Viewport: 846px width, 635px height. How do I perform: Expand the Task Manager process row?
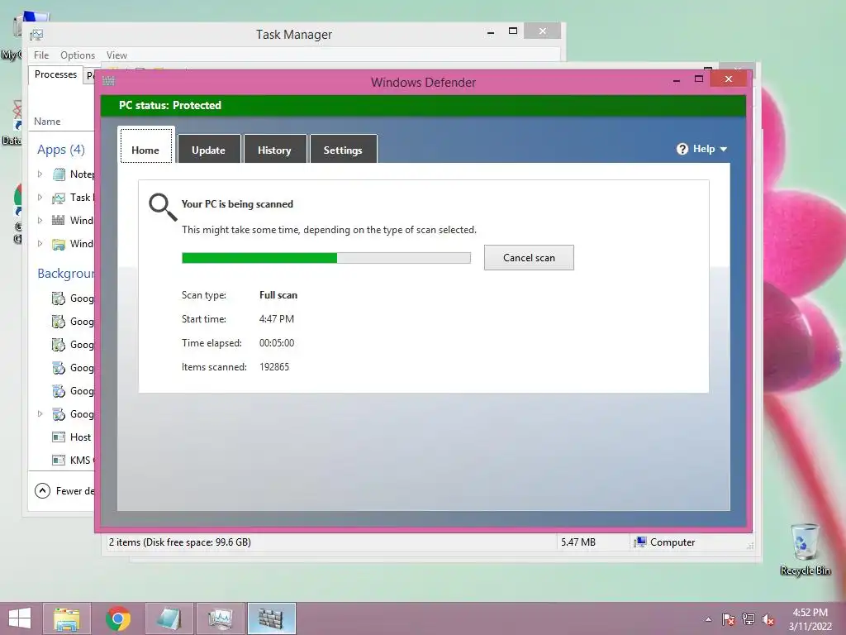(40, 197)
